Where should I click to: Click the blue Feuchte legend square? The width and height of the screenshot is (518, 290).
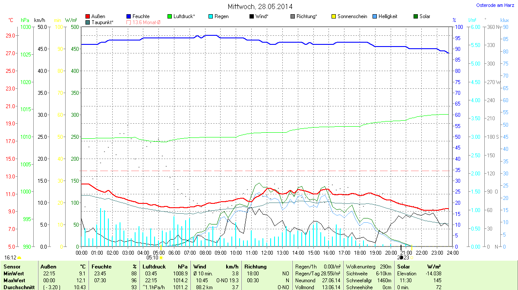pyautogui.click(x=129, y=16)
